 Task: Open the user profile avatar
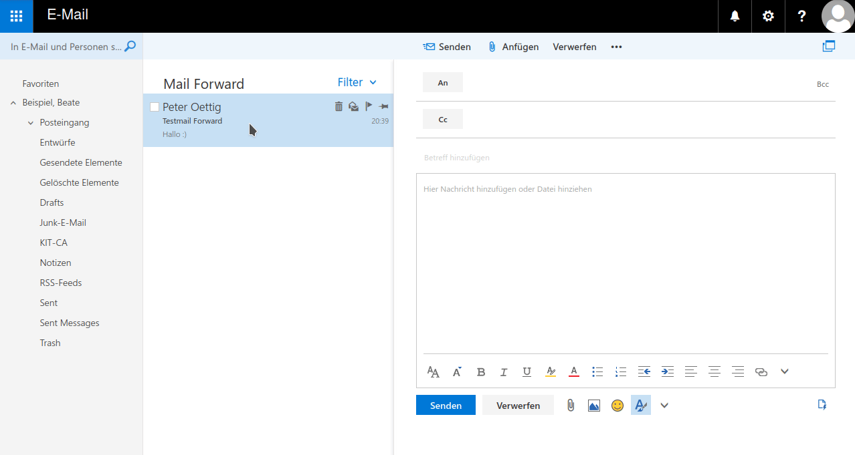838,16
